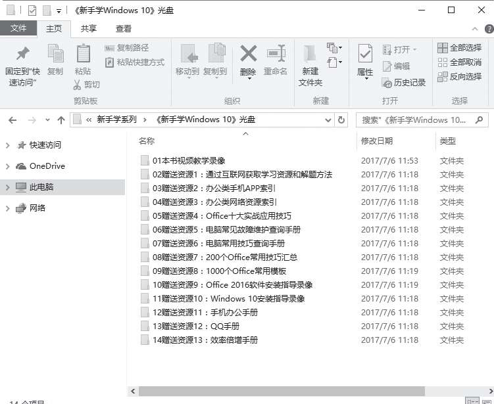Open the address bar history dropdown

[x=328, y=120]
